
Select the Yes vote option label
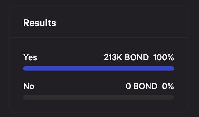pos(30,57)
